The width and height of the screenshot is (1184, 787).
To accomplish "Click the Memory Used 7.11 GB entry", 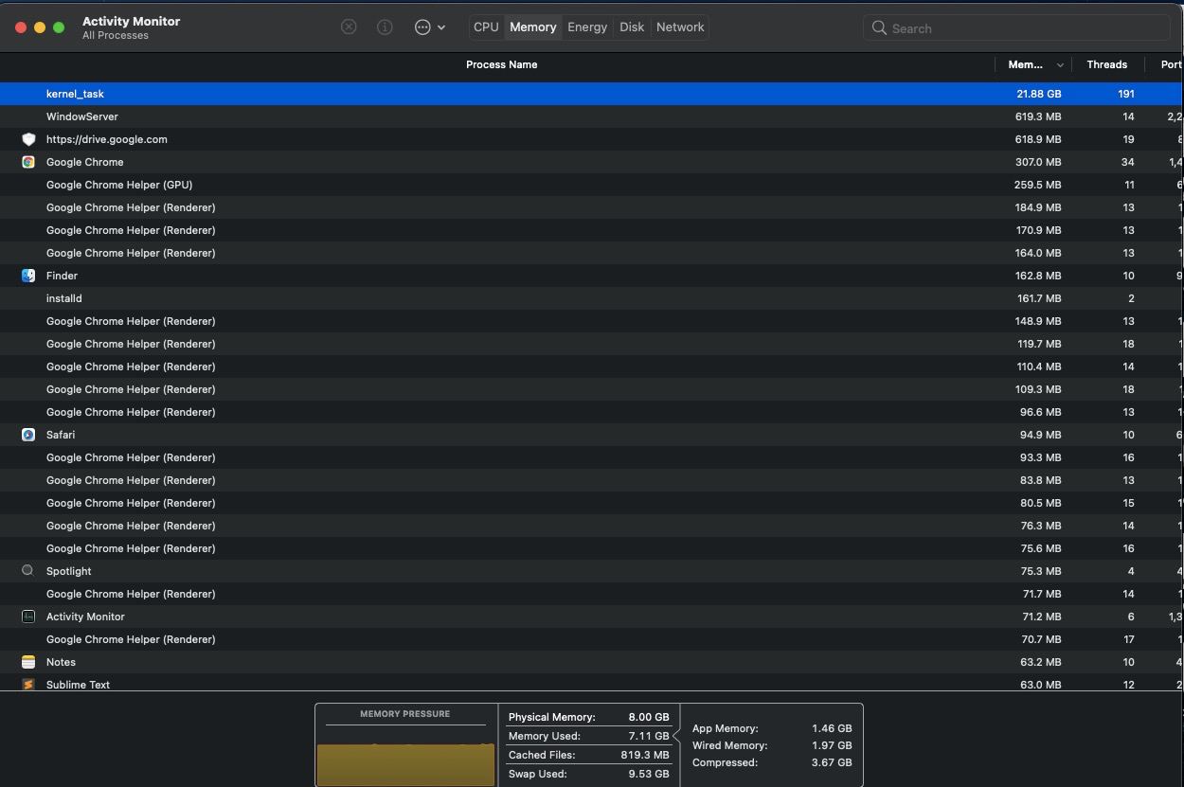I will (x=588, y=736).
